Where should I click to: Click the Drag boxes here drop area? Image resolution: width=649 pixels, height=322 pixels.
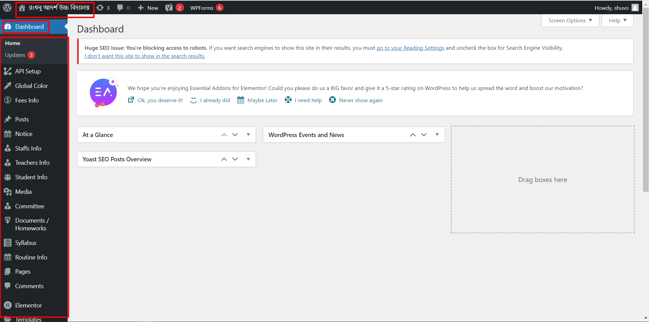(542, 180)
